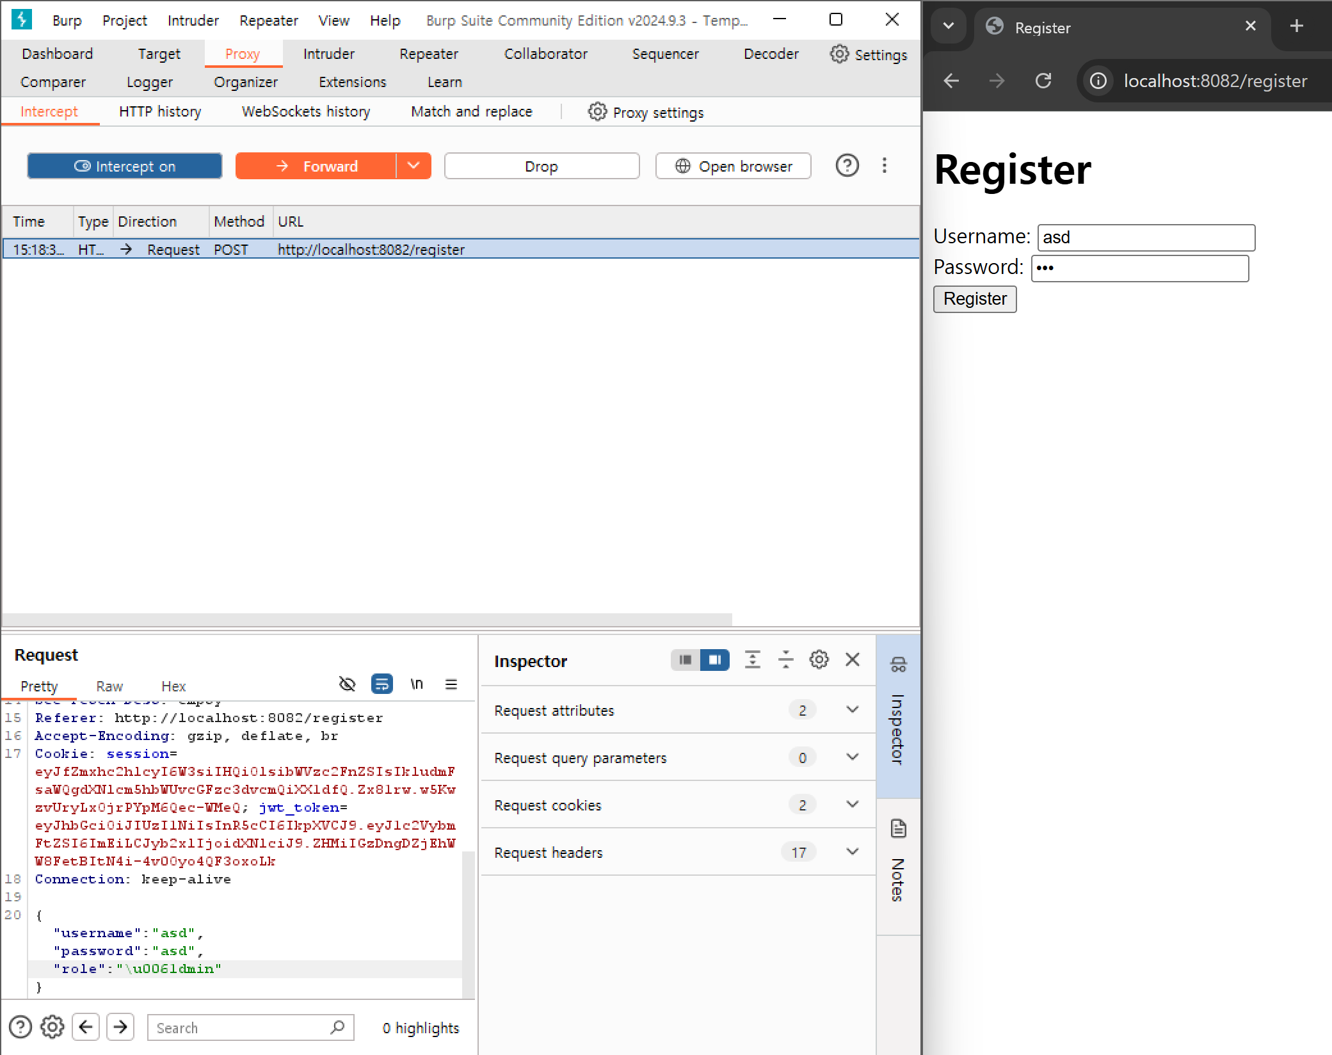Switch Request view to Raw
Viewport: 1332px width, 1055px height.
click(x=109, y=686)
